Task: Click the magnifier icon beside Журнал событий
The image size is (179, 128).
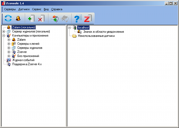Action: pyautogui.click(x=9, y=60)
